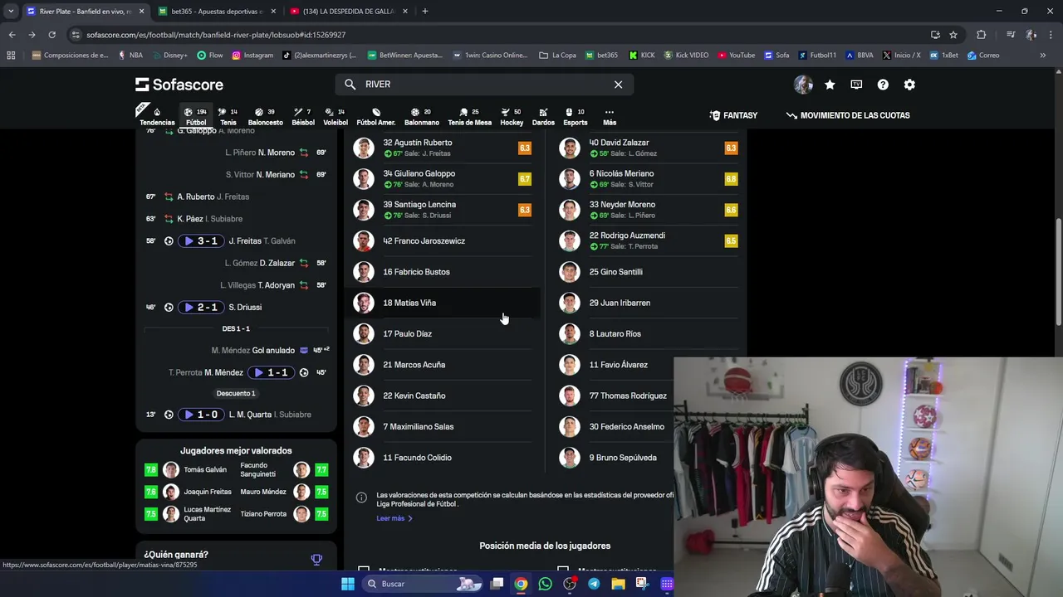Click 22 Kevin Castaño row

[x=443, y=396]
